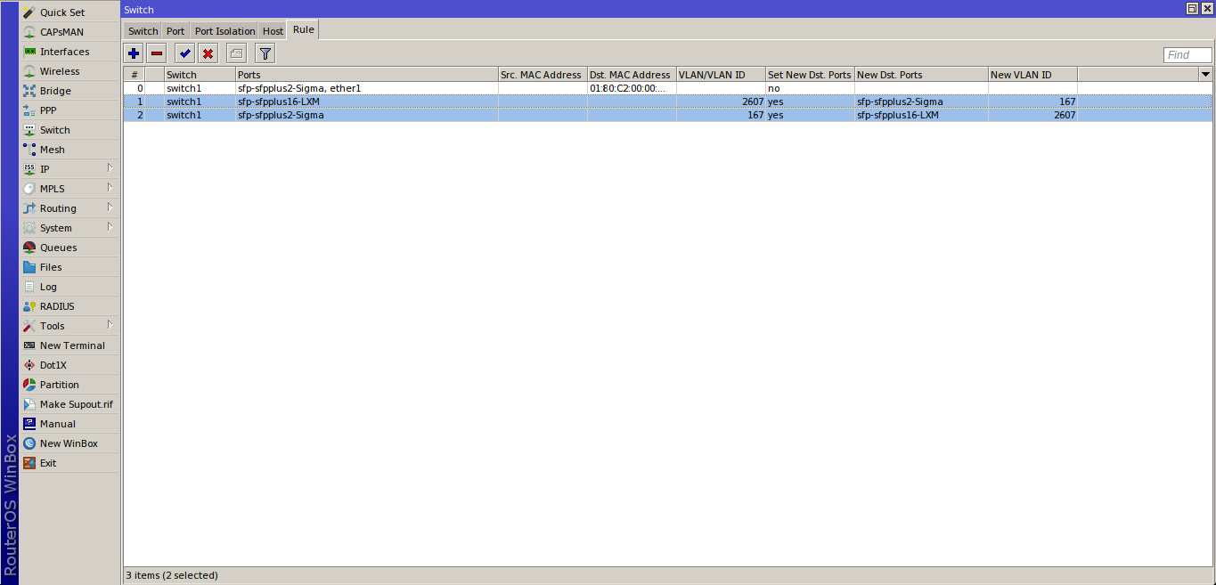
Task: Open the Dot1X section icon
Action: pyautogui.click(x=29, y=365)
